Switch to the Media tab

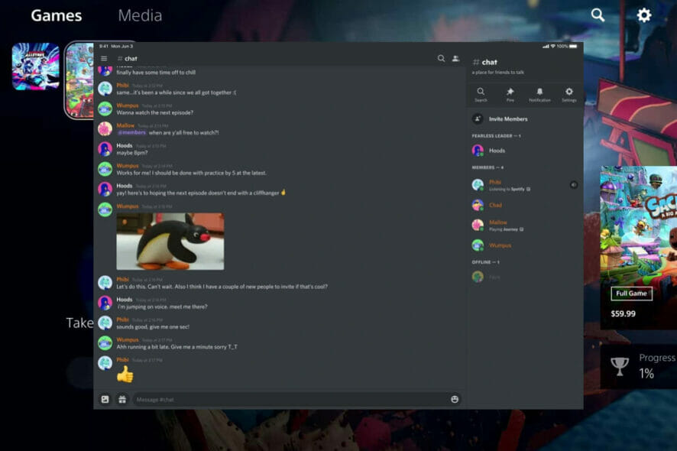(x=140, y=15)
